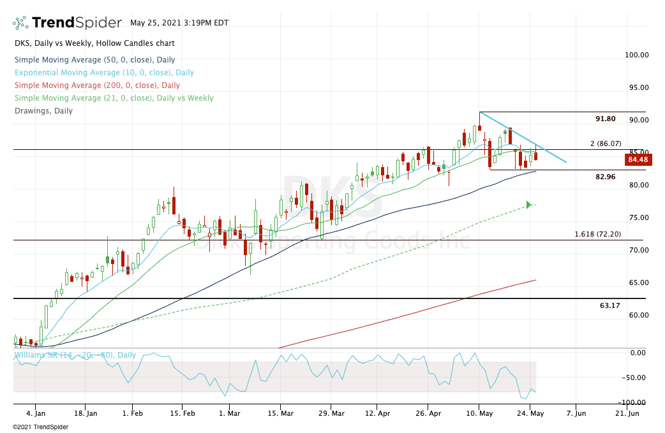Click the 26. Apr date axis label
Viewport: 665px width, 433px height.
pyautogui.click(x=428, y=413)
